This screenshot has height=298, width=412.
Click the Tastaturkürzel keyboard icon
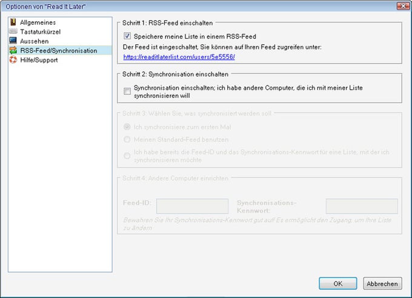click(x=13, y=31)
